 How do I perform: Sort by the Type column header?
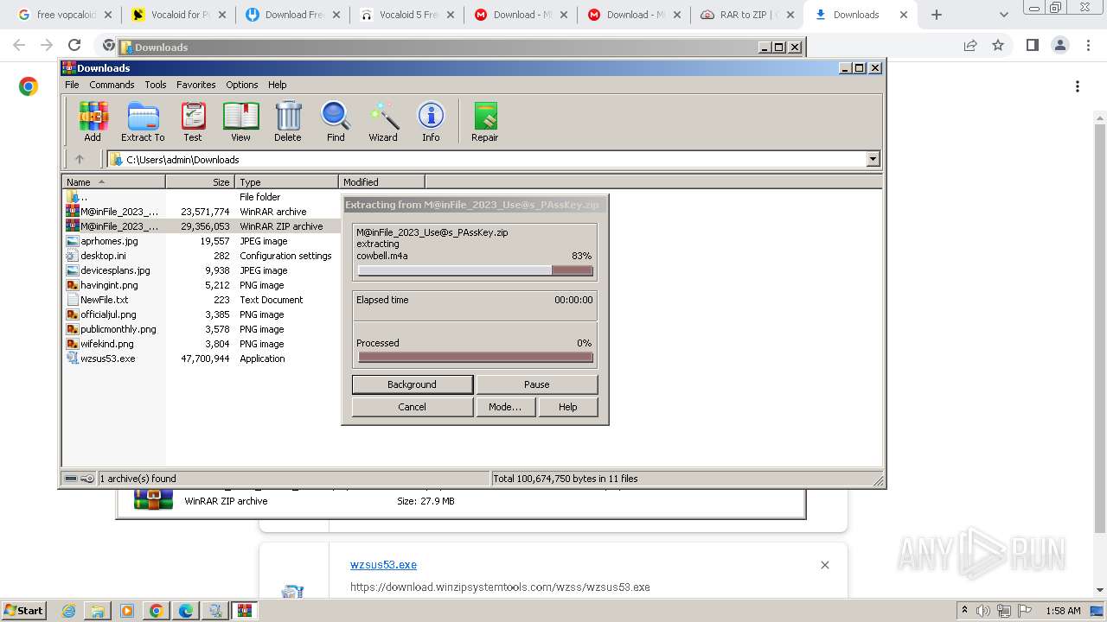click(286, 181)
